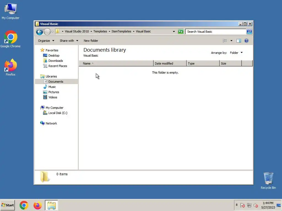The width and height of the screenshot is (282, 211).
Task: Sort by Type column header
Action: tap(203, 63)
